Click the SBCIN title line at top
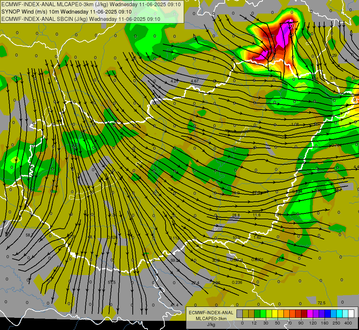This screenshot has height=330, width=359. (81, 19)
